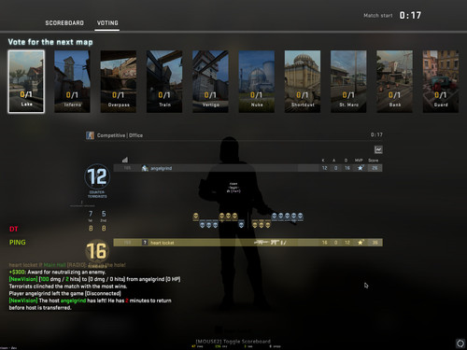Screen dimensions: 467x350
Task: Click the Terrorists score 16 badge
Action: (96, 251)
